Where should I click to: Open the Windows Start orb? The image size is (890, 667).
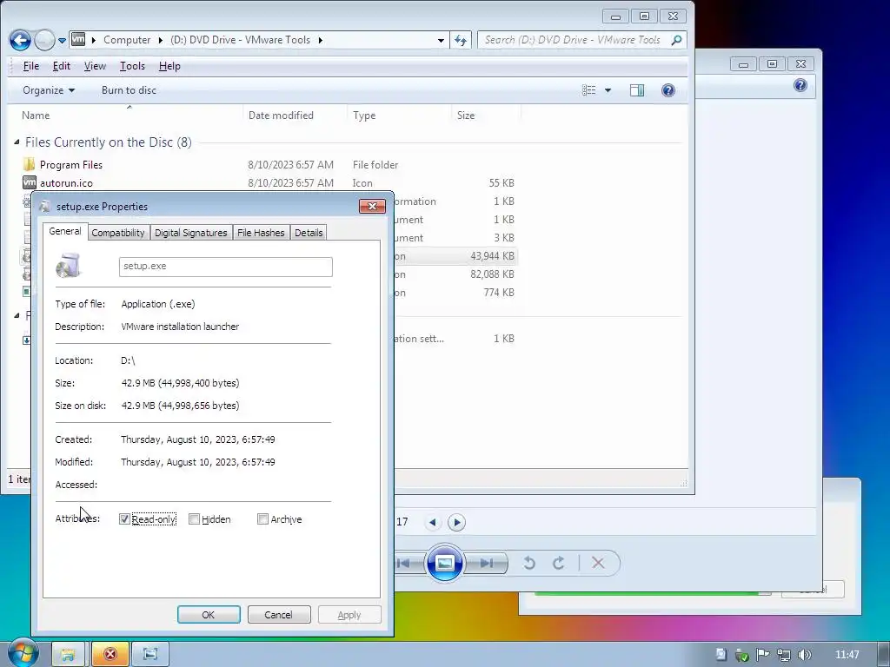pos(23,653)
